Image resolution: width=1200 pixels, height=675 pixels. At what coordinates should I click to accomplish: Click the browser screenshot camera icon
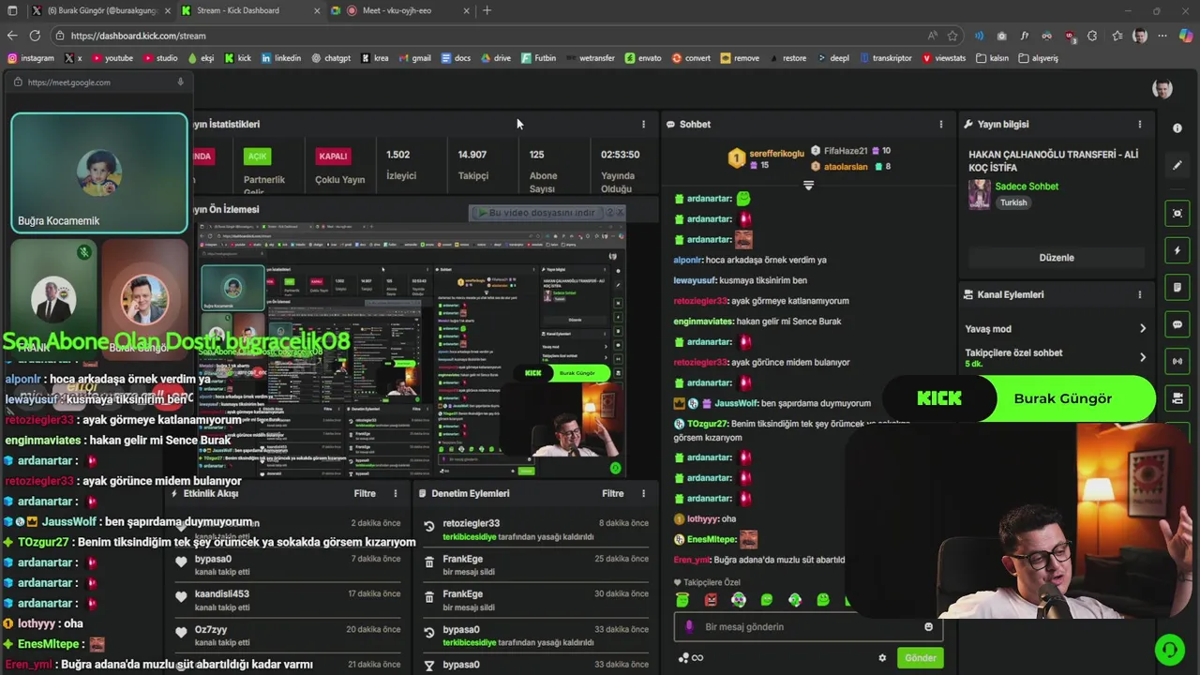(1001, 36)
